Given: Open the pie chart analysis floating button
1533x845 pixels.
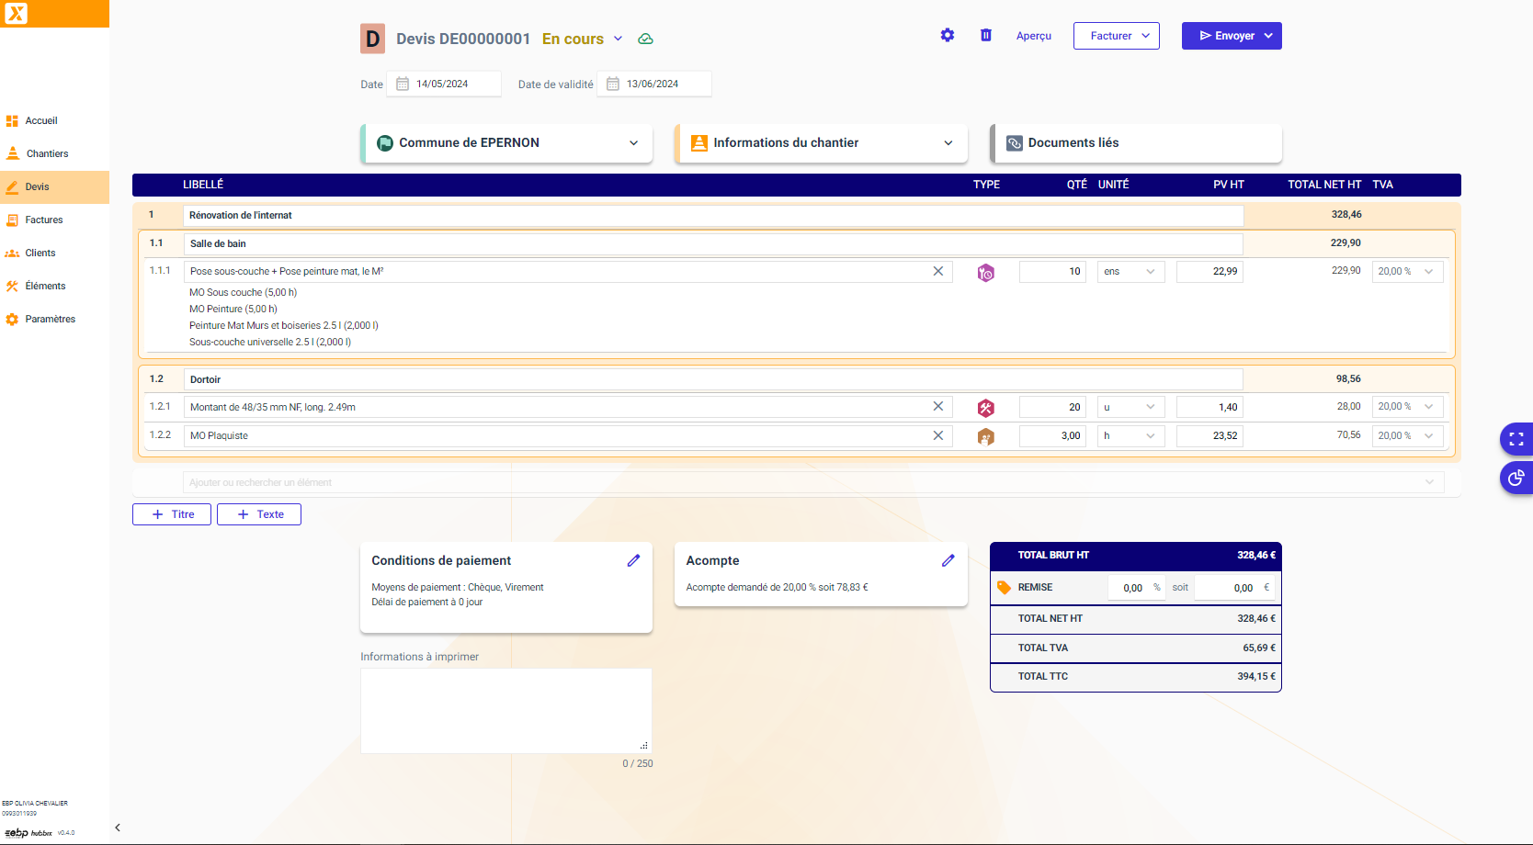Looking at the screenshot, I should click(x=1516, y=478).
